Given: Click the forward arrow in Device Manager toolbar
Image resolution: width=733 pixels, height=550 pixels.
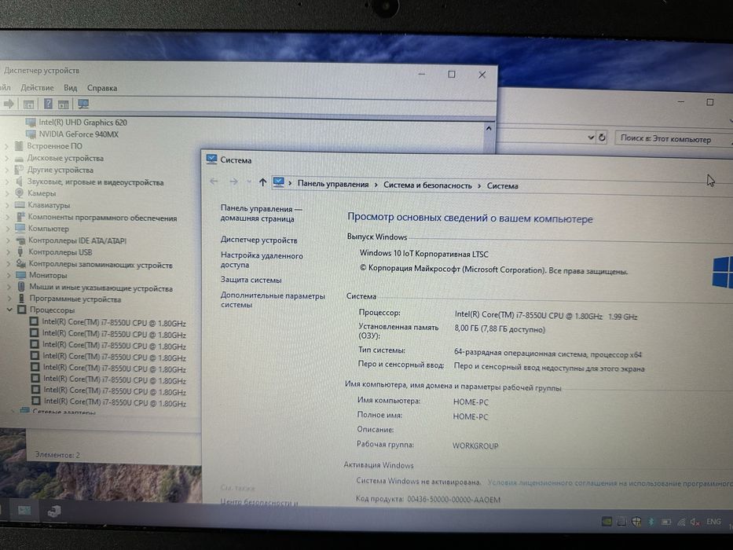Looking at the screenshot, I should [8, 104].
